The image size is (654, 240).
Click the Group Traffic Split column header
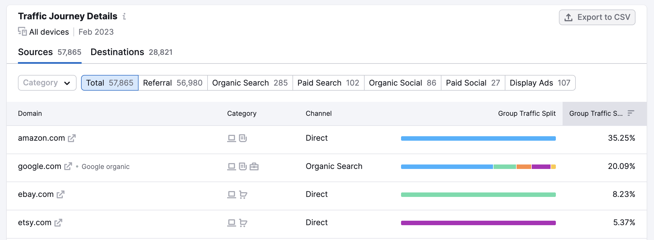(527, 114)
